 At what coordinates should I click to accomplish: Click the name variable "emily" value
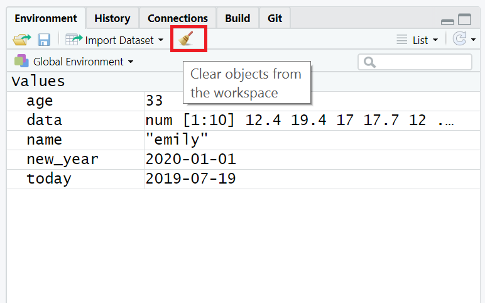pos(176,140)
